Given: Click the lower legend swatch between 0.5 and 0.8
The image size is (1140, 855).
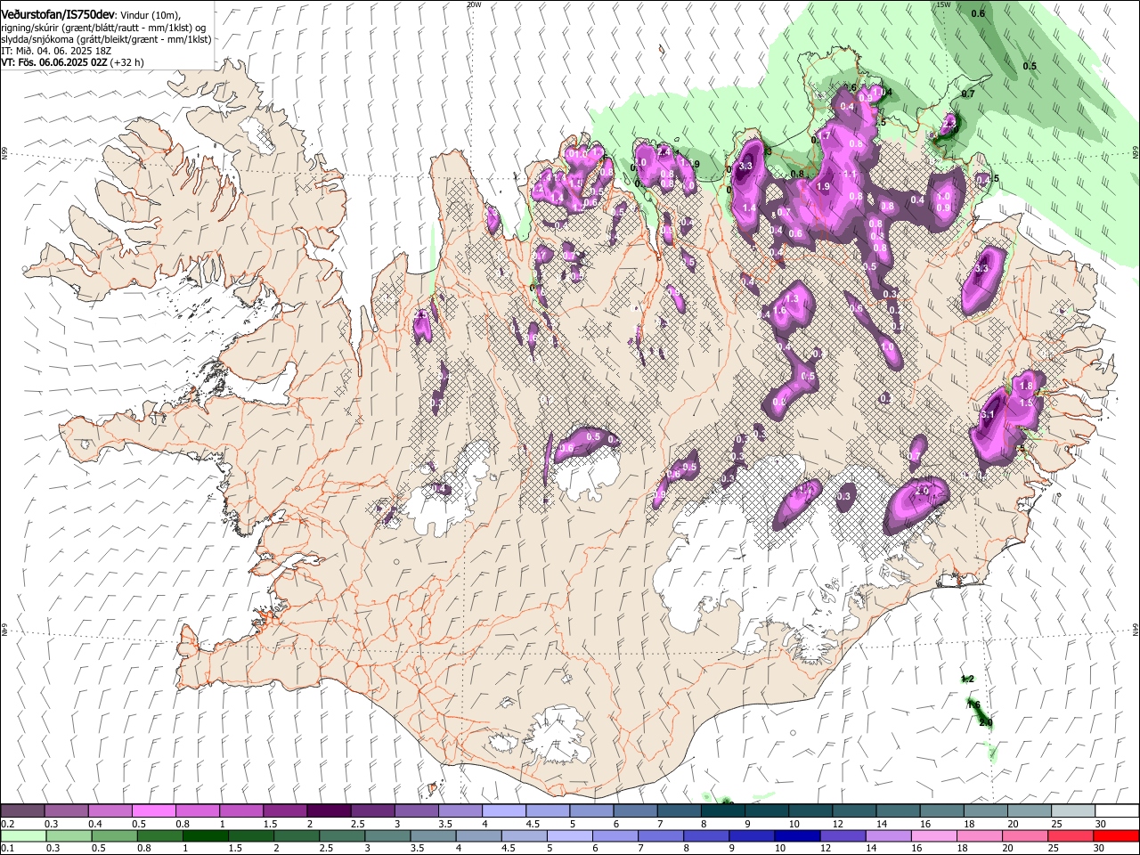Looking at the screenshot, I should [x=114, y=835].
